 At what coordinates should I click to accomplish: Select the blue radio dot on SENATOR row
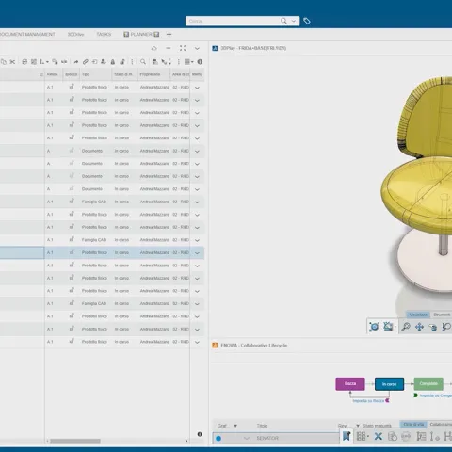[x=218, y=439]
